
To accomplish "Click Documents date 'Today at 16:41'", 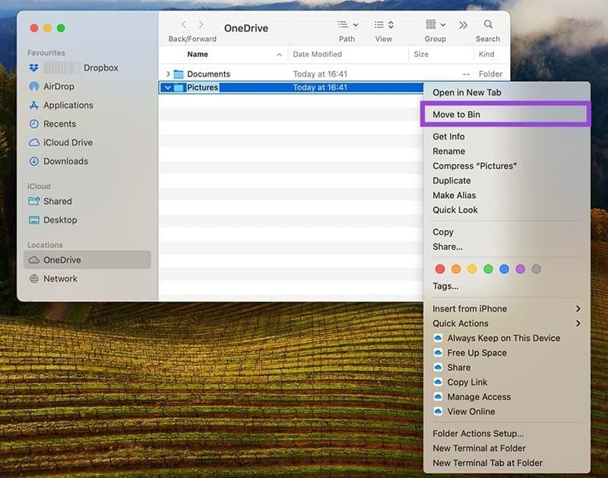I will click(320, 74).
